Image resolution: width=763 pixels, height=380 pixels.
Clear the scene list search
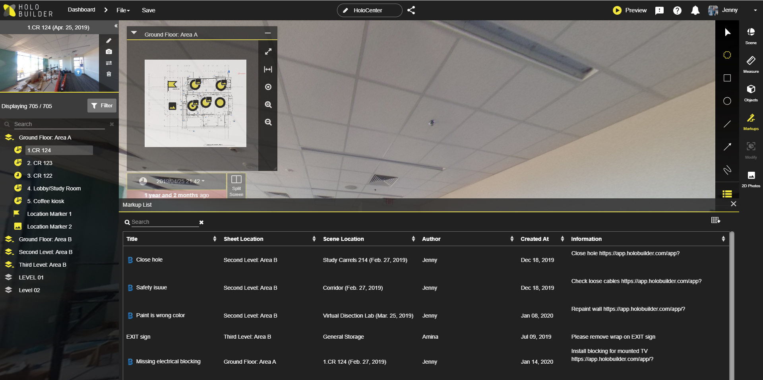(112, 124)
